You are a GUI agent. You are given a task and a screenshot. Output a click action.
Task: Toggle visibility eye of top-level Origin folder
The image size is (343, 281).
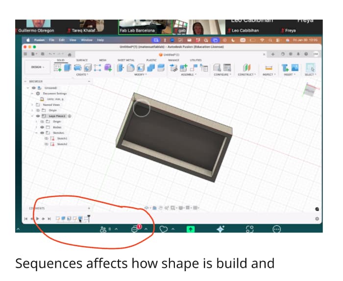tap(38, 110)
